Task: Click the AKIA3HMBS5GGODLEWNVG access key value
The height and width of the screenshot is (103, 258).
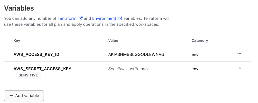Action: pos(136,54)
